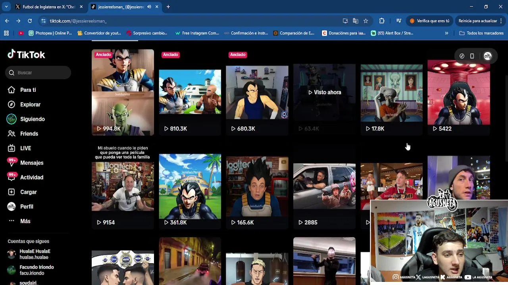
Task: Close the Futbol de Inglaterra X tab
Action: [81, 7]
